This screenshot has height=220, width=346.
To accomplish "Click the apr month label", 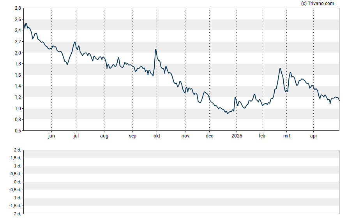I will pos(314,136).
